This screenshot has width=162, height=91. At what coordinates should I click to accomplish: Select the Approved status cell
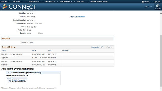pyautogui.click(x=5, y=58)
